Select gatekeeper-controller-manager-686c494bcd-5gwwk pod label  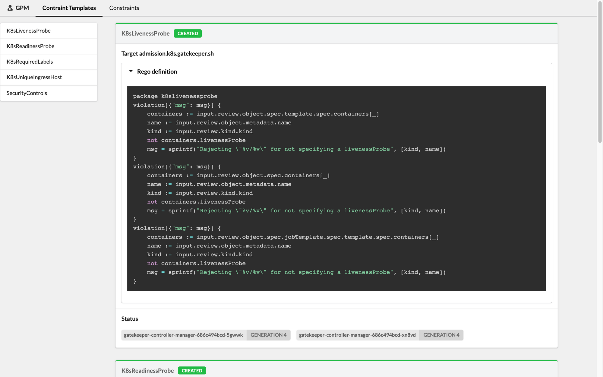[x=183, y=335]
